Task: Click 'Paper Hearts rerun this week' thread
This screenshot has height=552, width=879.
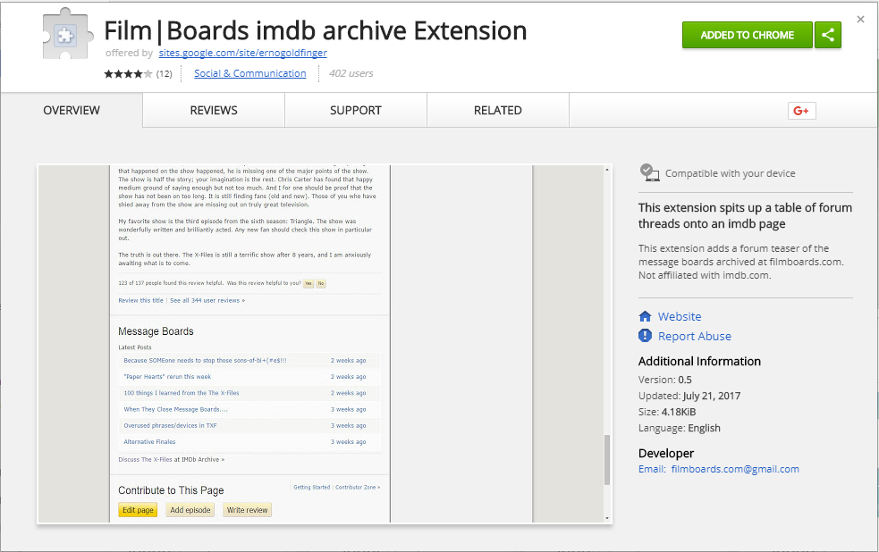Action: [167, 377]
